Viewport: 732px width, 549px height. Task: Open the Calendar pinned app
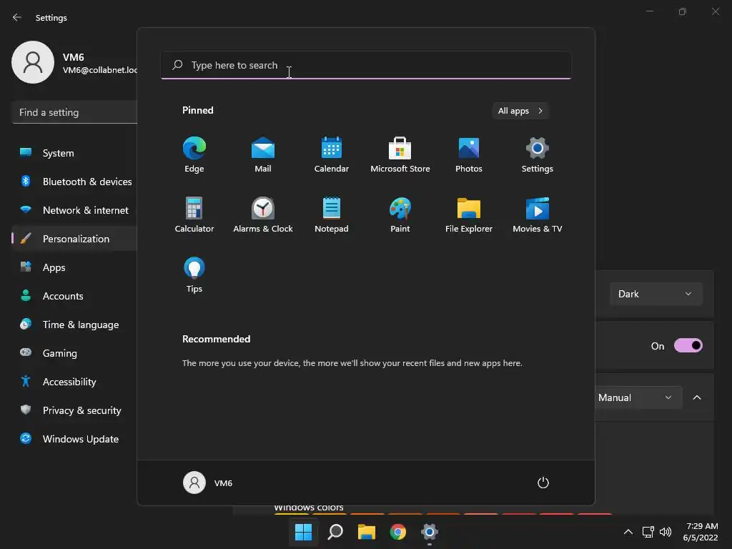tap(332, 154)
